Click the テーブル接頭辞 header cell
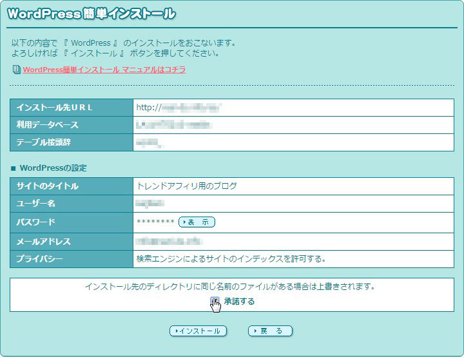The image size is (464, 357). click(72, 142)
